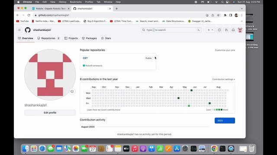This screenshot has height=155, width=277.
Task: Open the Chrome History menu
Action: tap(62, 2)
